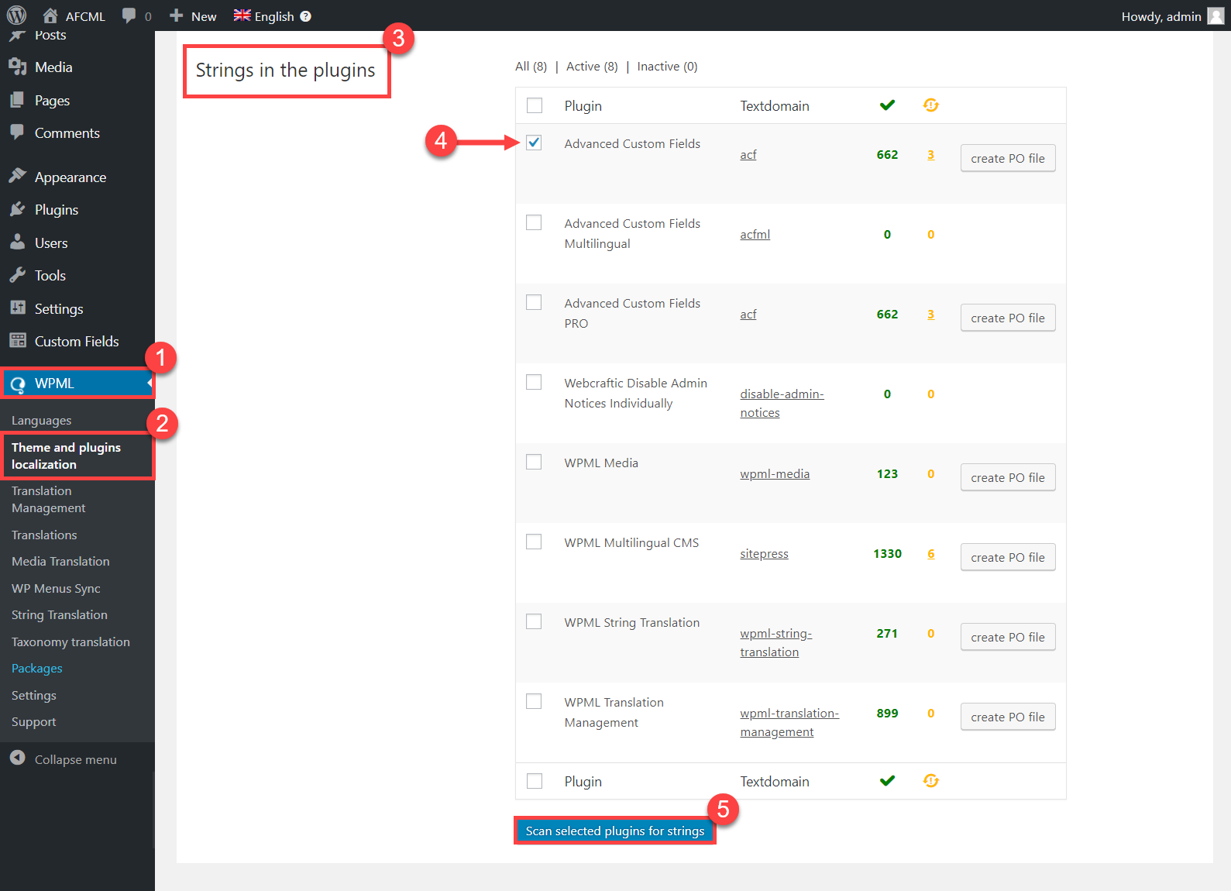Click Scan selected plugins for strings
Image resolution: width=1231 pixels, height=891 pixels.
[x=615, y=831]
